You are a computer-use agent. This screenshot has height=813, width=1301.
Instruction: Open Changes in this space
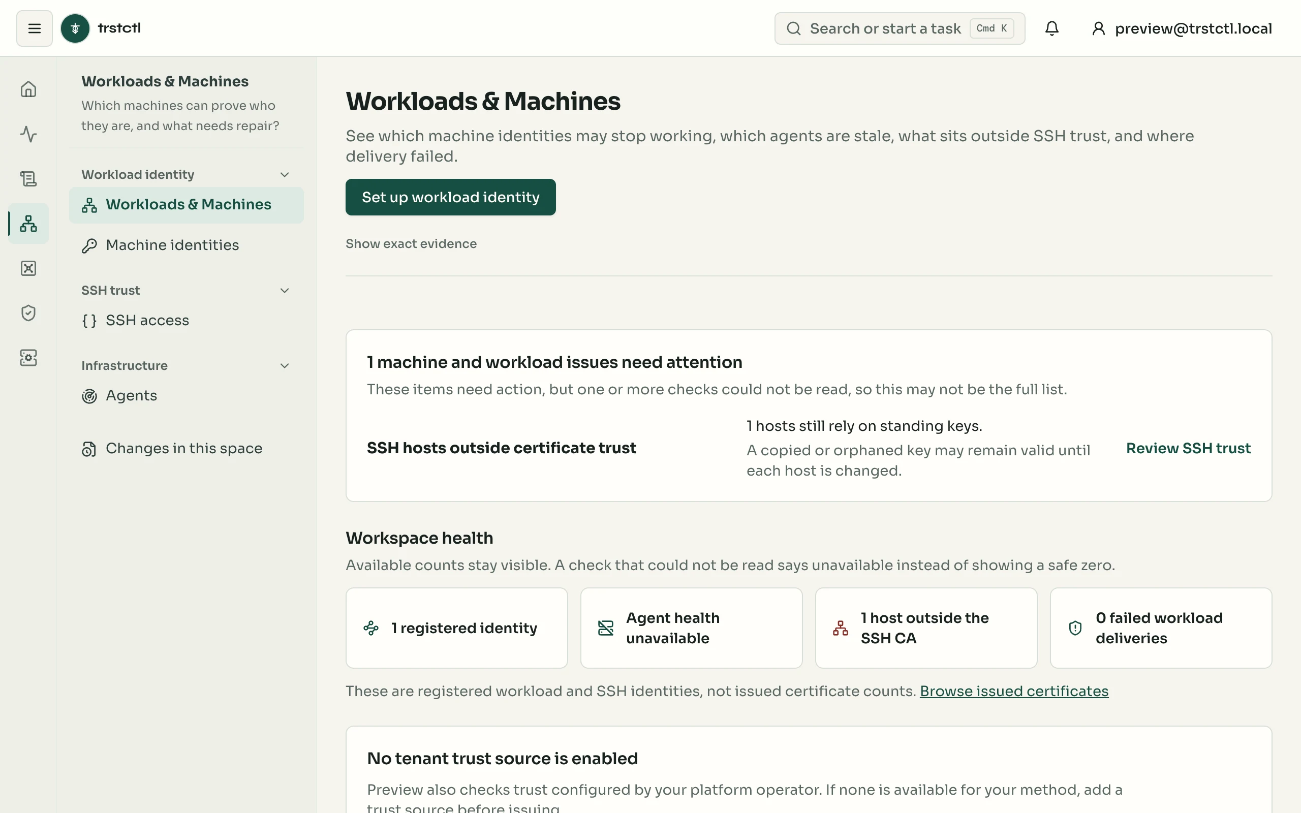point(186,449)
